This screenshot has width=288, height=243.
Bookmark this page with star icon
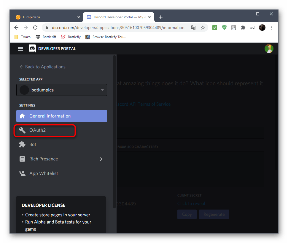point(203,28)
